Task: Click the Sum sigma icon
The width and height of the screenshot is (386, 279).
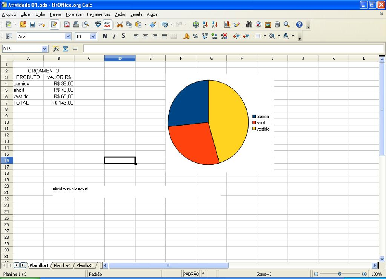Action: tap(65, 49)
